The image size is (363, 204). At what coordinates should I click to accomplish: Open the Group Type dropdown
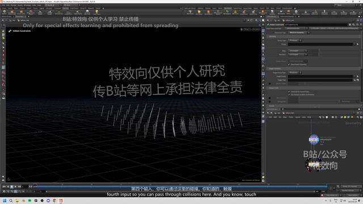click(x=295, y=40)
